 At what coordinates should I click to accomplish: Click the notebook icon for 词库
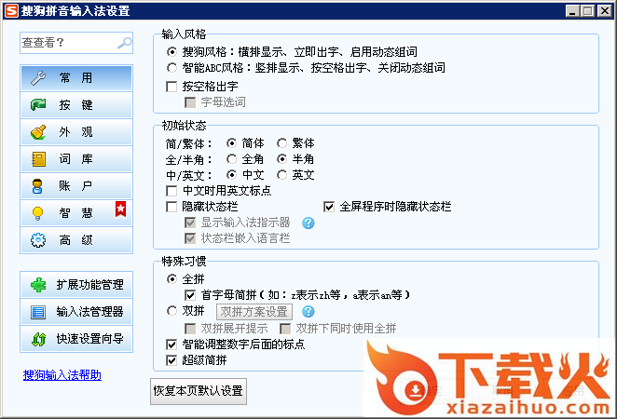(x=38, y=159)
